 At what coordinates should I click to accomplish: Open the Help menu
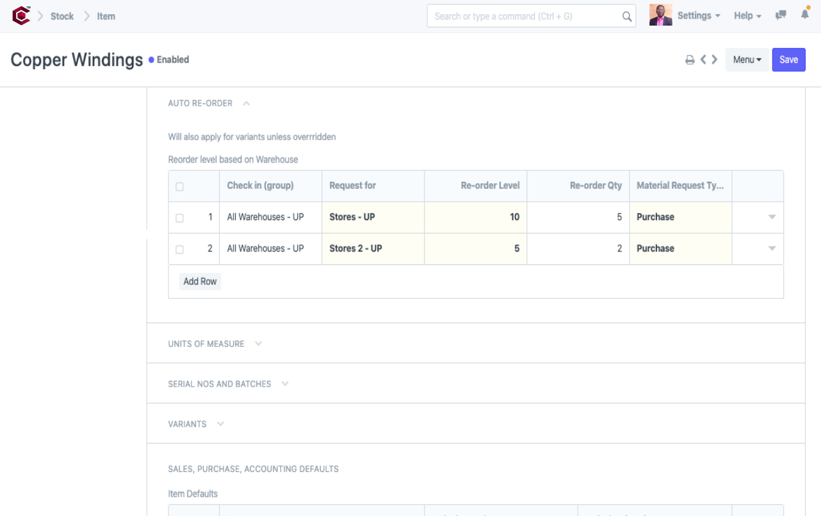pyautogui.click(x=747, y=15)
